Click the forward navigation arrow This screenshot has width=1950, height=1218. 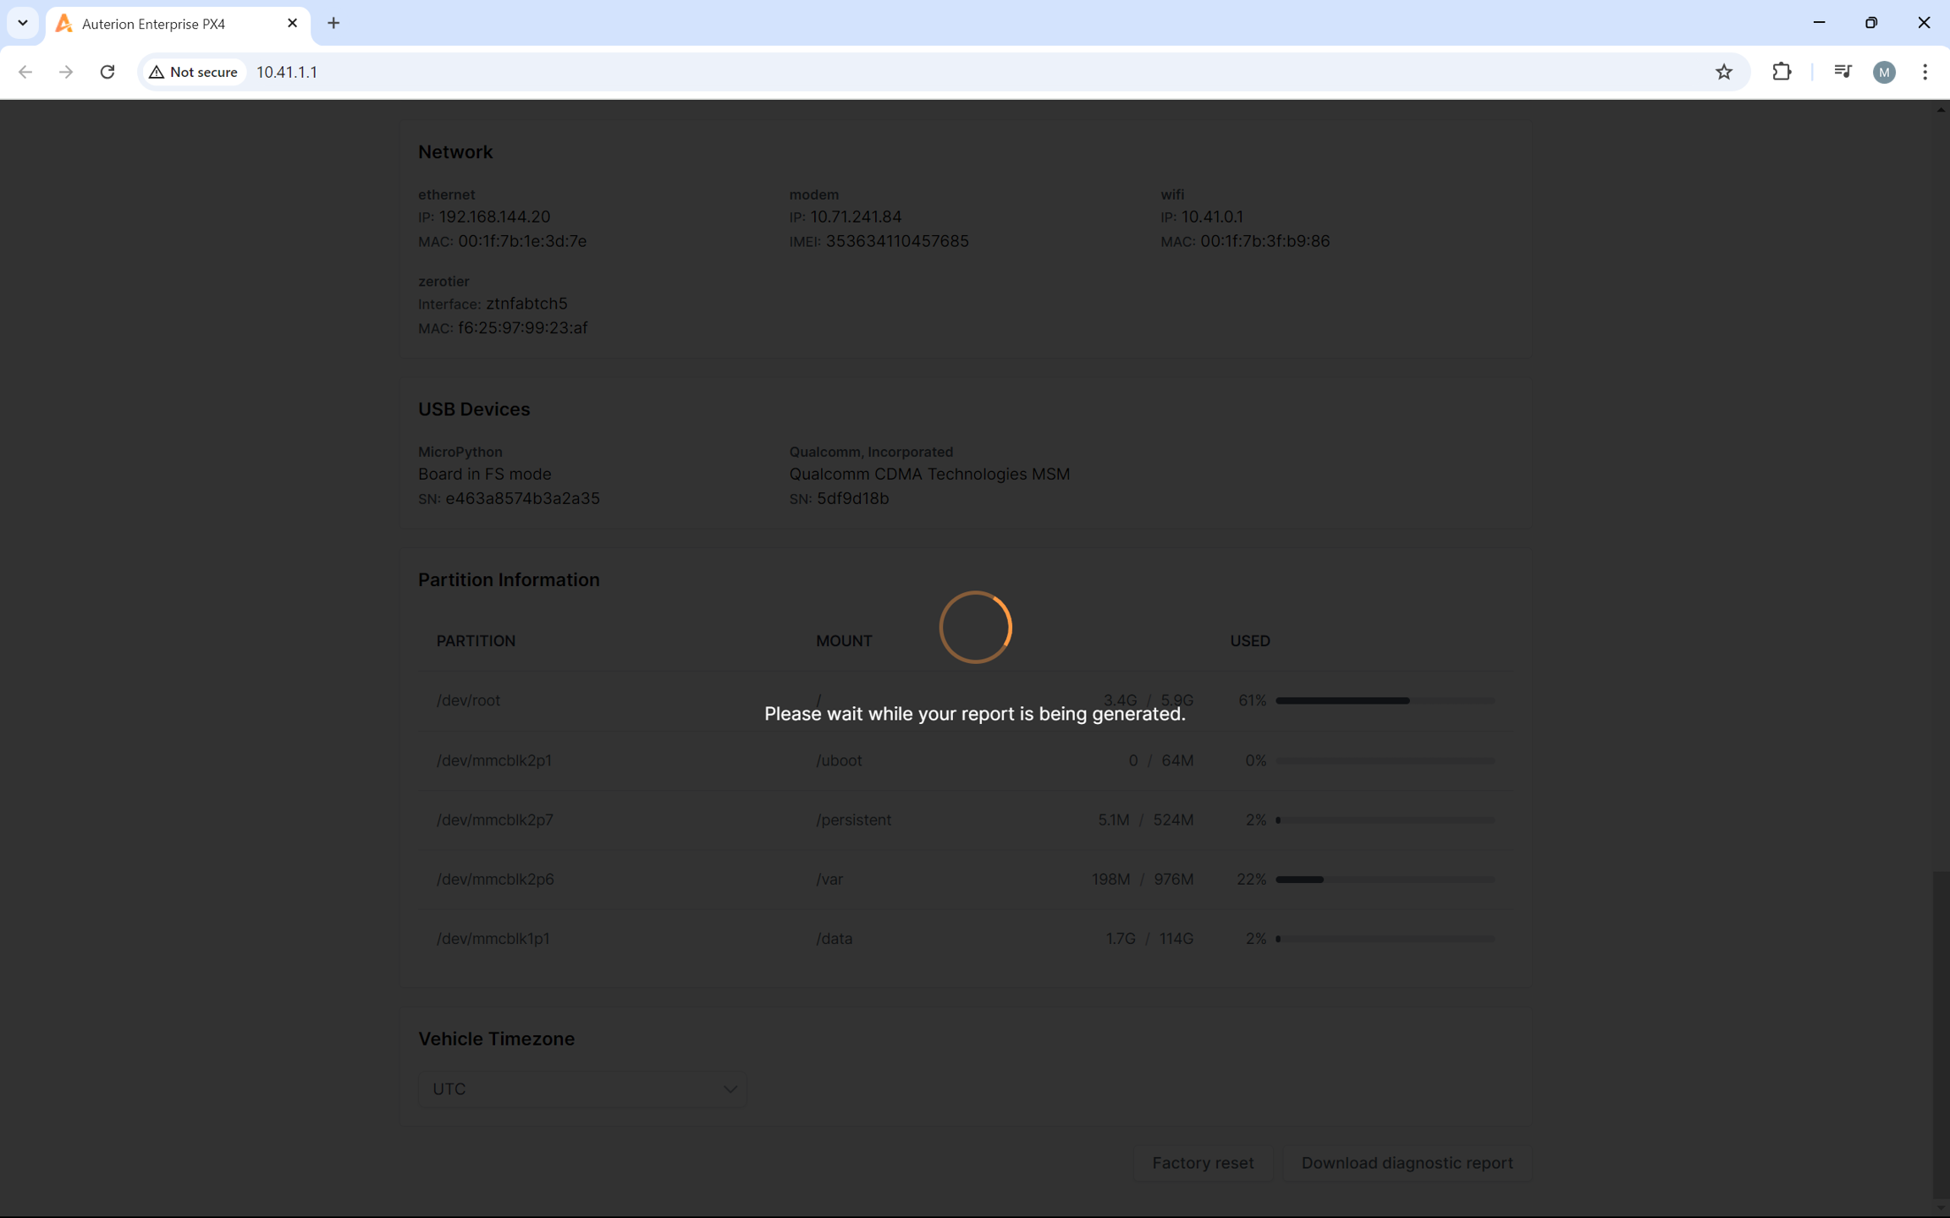(x=66, y=72)
